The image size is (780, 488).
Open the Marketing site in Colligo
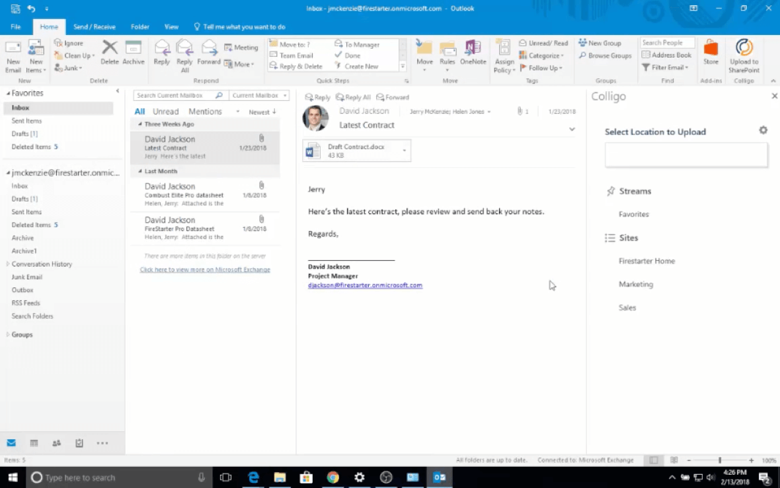(x=636, y=284)
